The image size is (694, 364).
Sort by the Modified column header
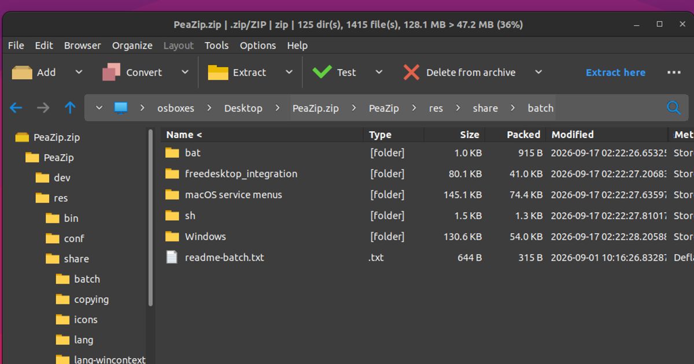(607, 135)
